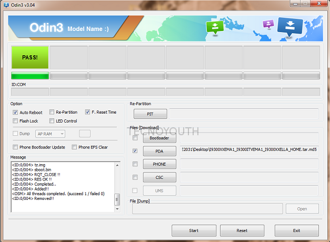Image resolution: width=330 pixels, height=242 pixels.
Task: Click the filled green progress bar
Action: pyautogui.click(x=30, y=76)
